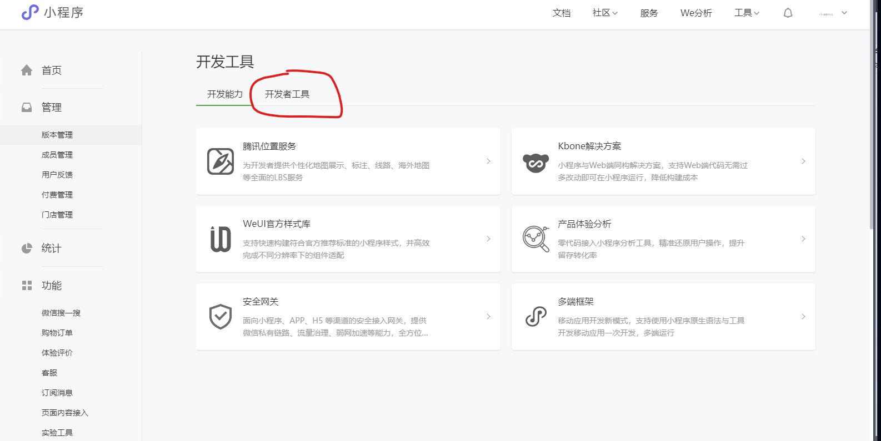881x441 pixels.
Task: Expand the 社区 dropdown menu
Action: coord(605,13)
